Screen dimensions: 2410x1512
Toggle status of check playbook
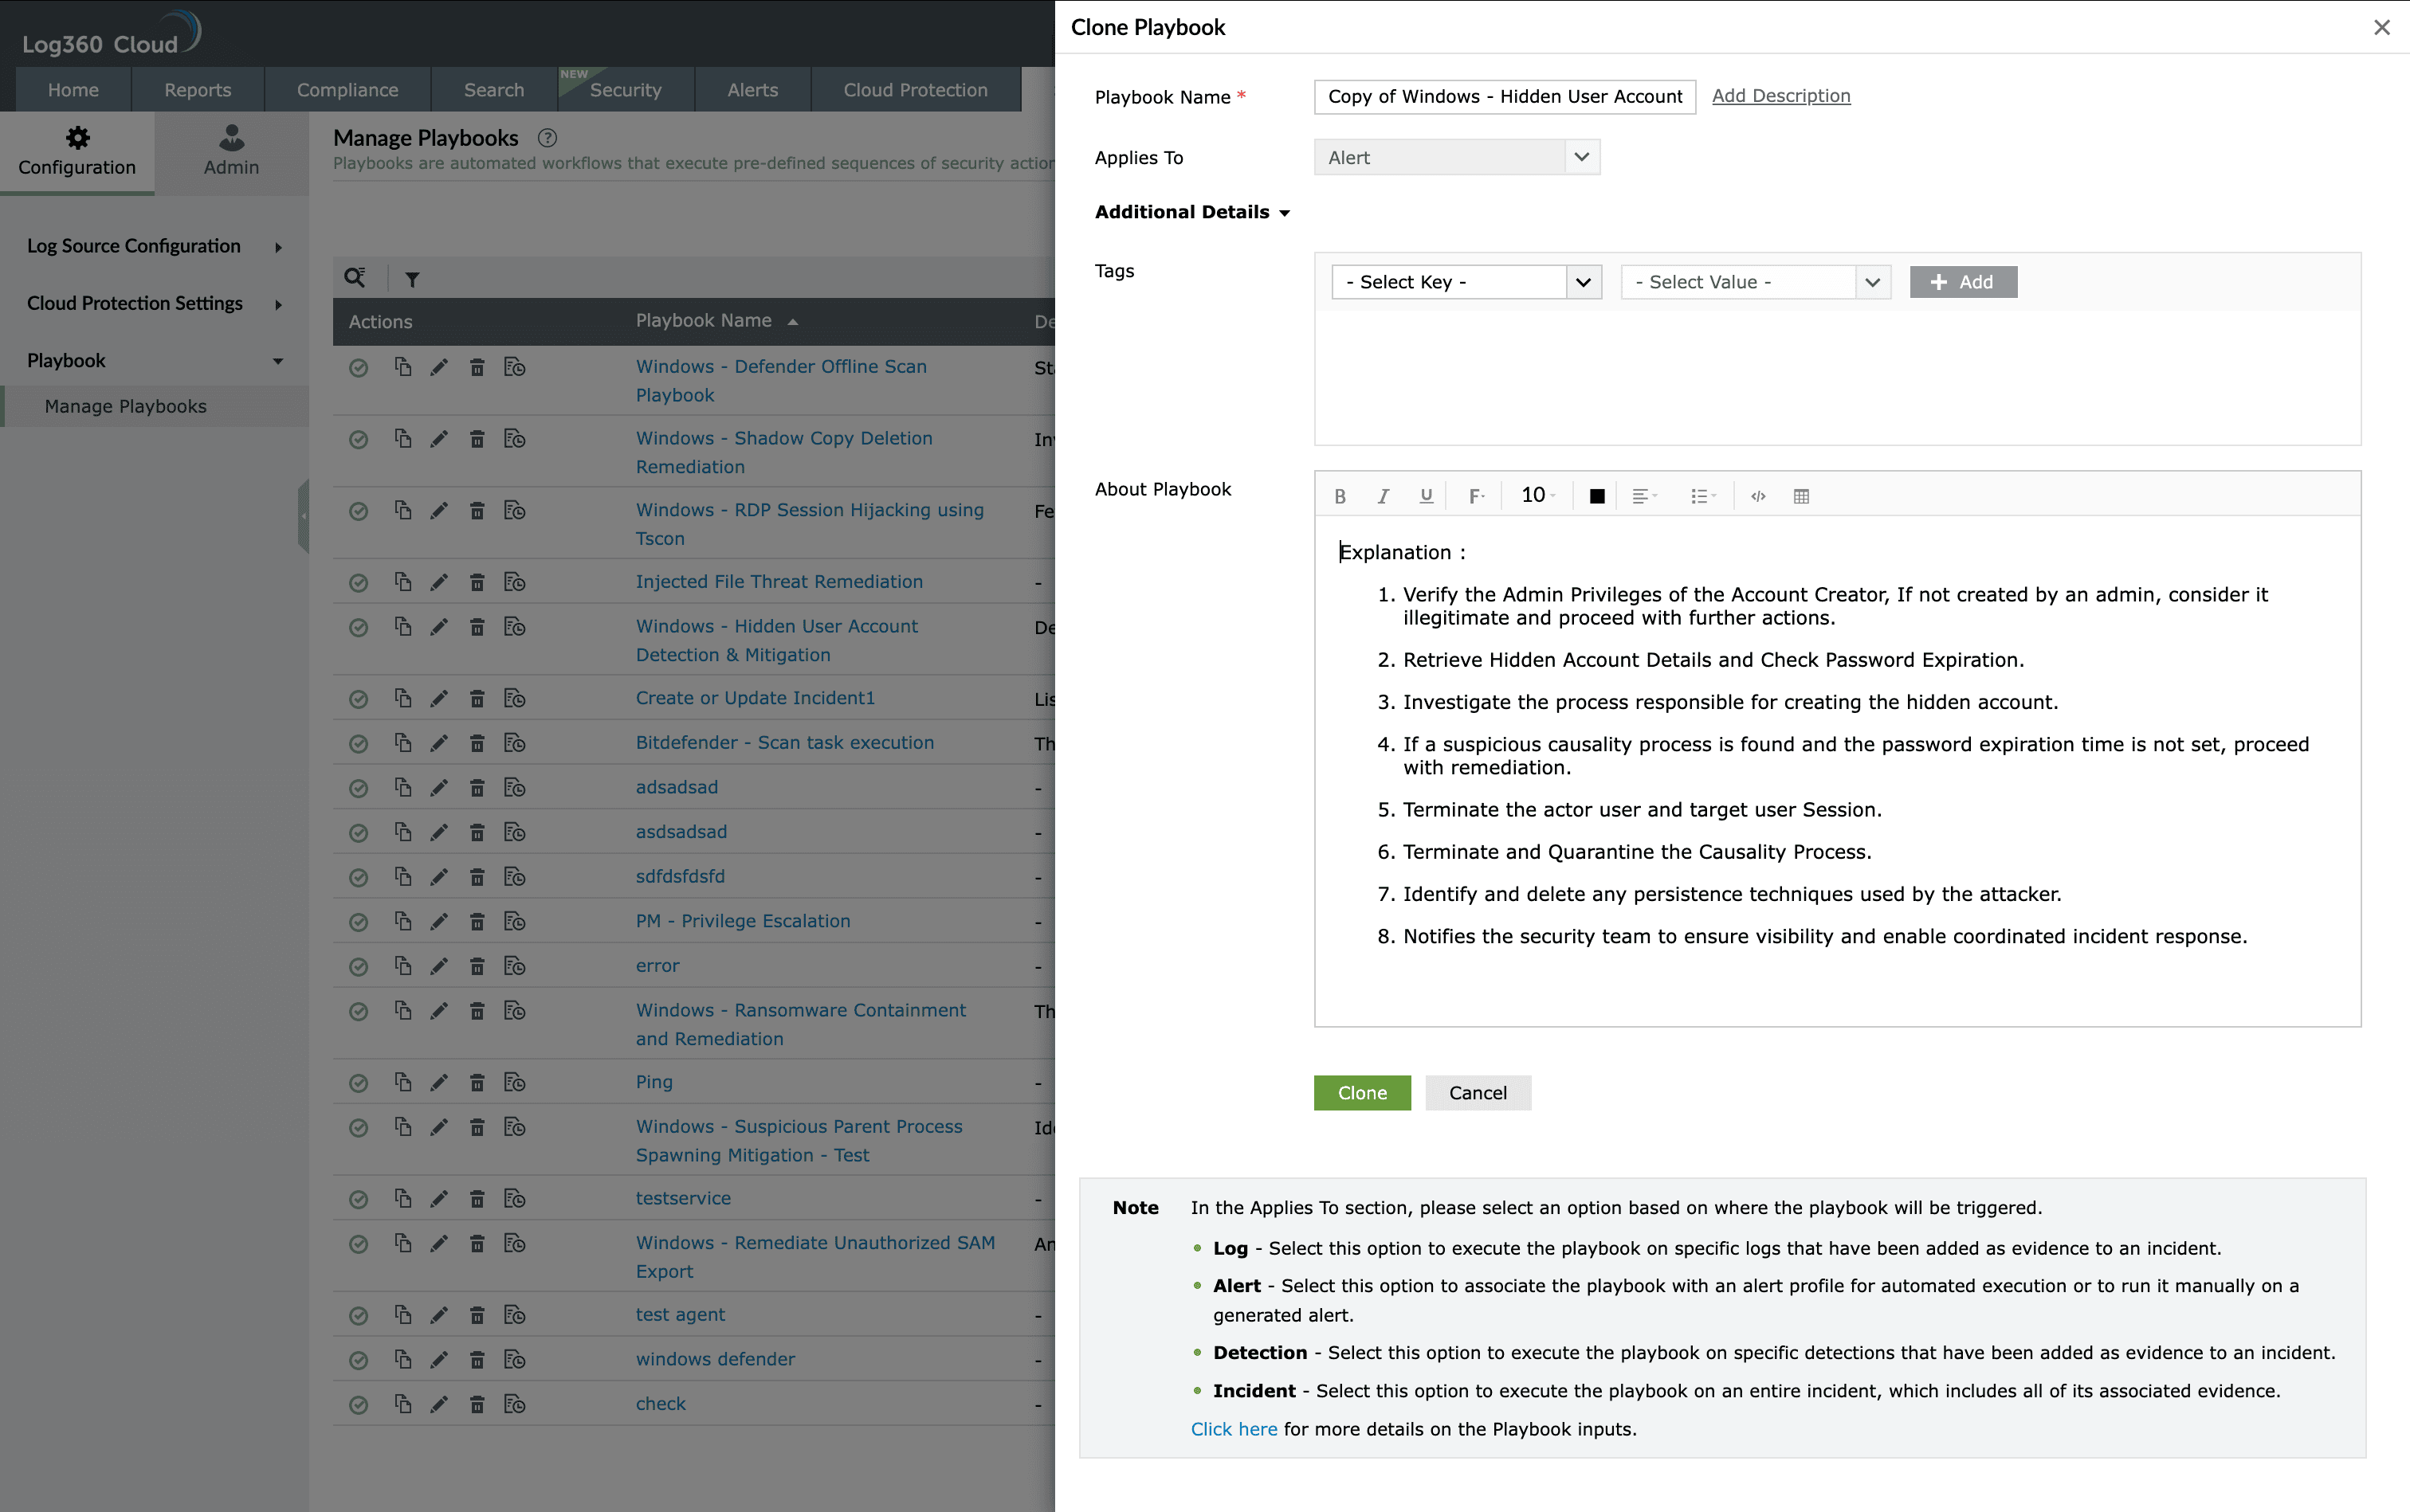coord(358,1405)
